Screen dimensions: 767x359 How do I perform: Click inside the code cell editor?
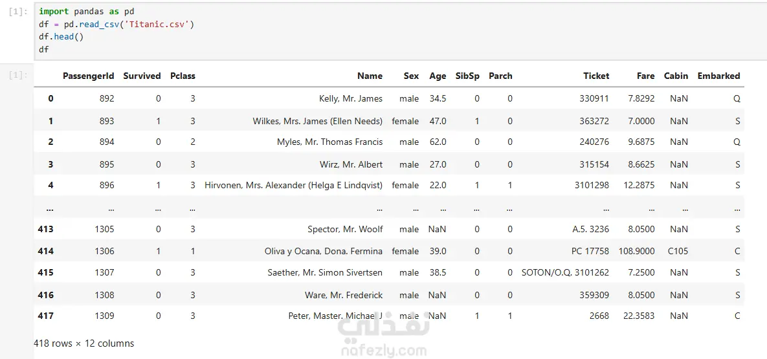click(388, 31)
